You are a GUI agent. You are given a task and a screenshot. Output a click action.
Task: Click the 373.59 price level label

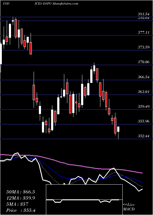144,47
